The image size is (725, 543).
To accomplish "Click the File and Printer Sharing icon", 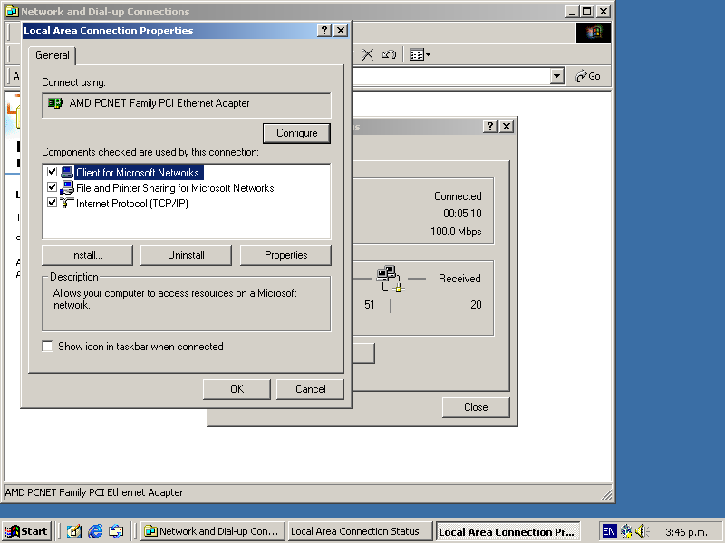I will (x=67, y=187).
